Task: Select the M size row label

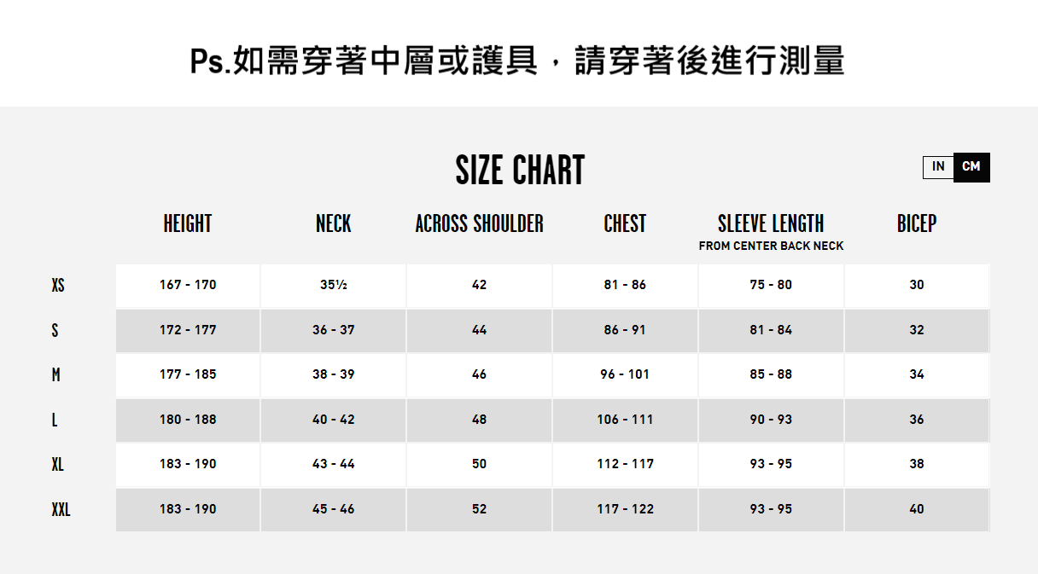Action: point(55,374)
